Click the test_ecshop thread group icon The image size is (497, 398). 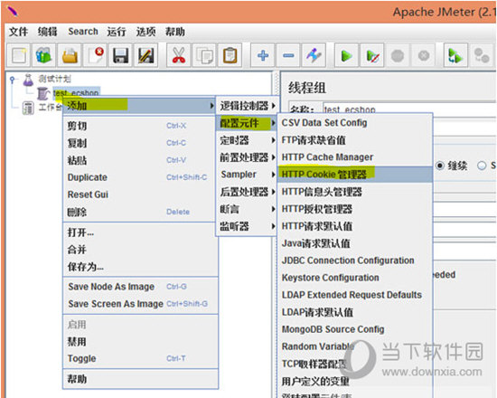point(43,93)
